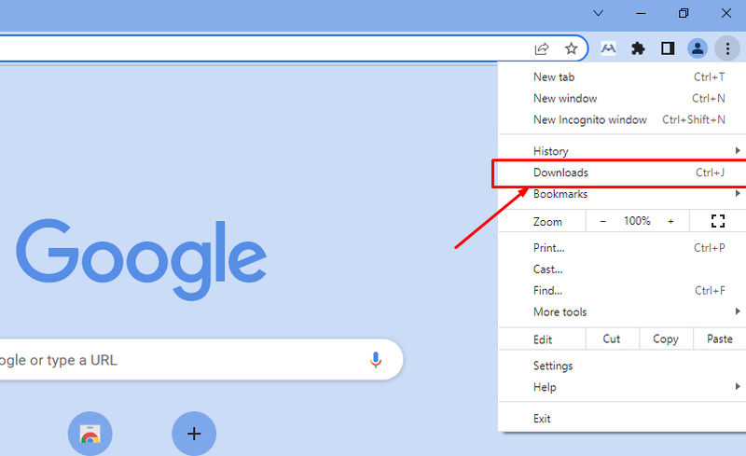Image resolution: width=746 pixels, height=456 pixels.
Task: Add shortcut with the plus tile
Action: pyautogui.click(x=194, y=434)
